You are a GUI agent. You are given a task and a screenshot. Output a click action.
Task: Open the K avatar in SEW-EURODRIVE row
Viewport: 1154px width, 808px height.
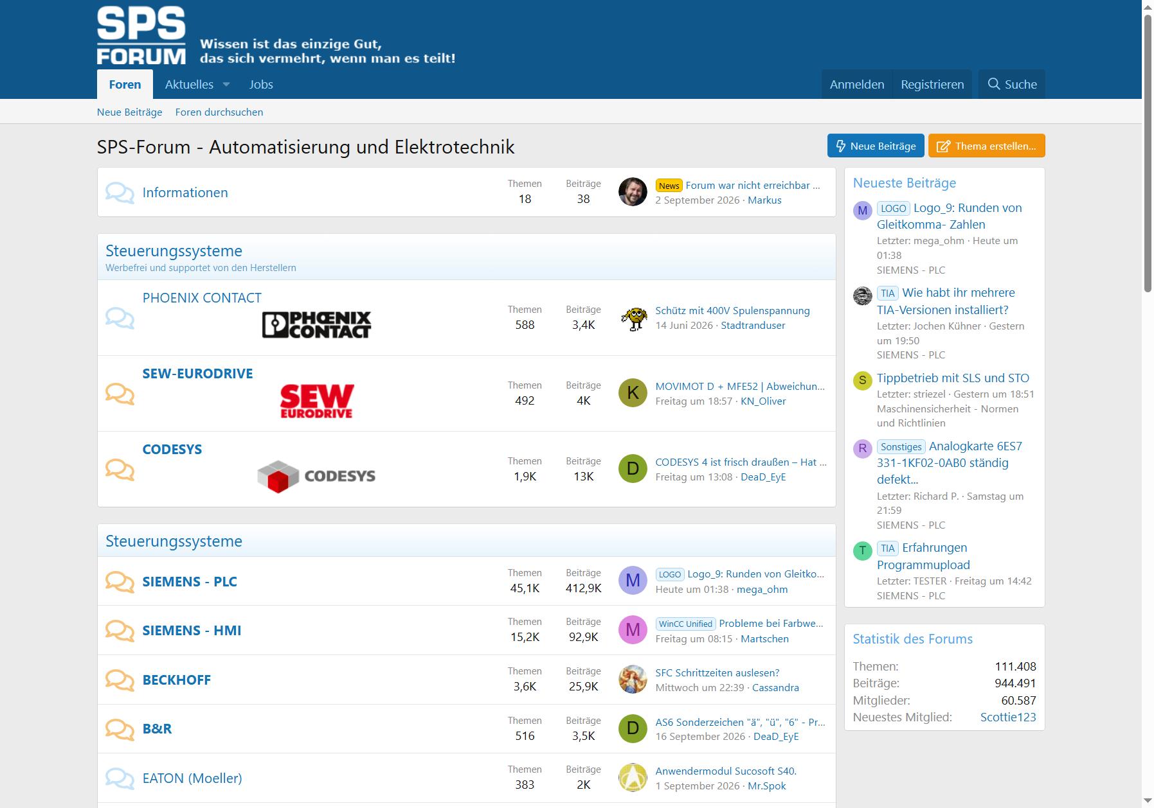633,393
